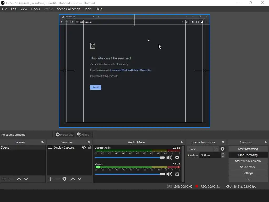Pop out the Sources dock
269x202 pixels.
click(89, 142)
